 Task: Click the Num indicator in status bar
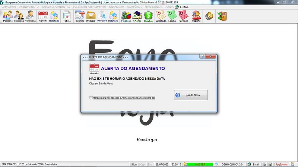pos(134,164)
